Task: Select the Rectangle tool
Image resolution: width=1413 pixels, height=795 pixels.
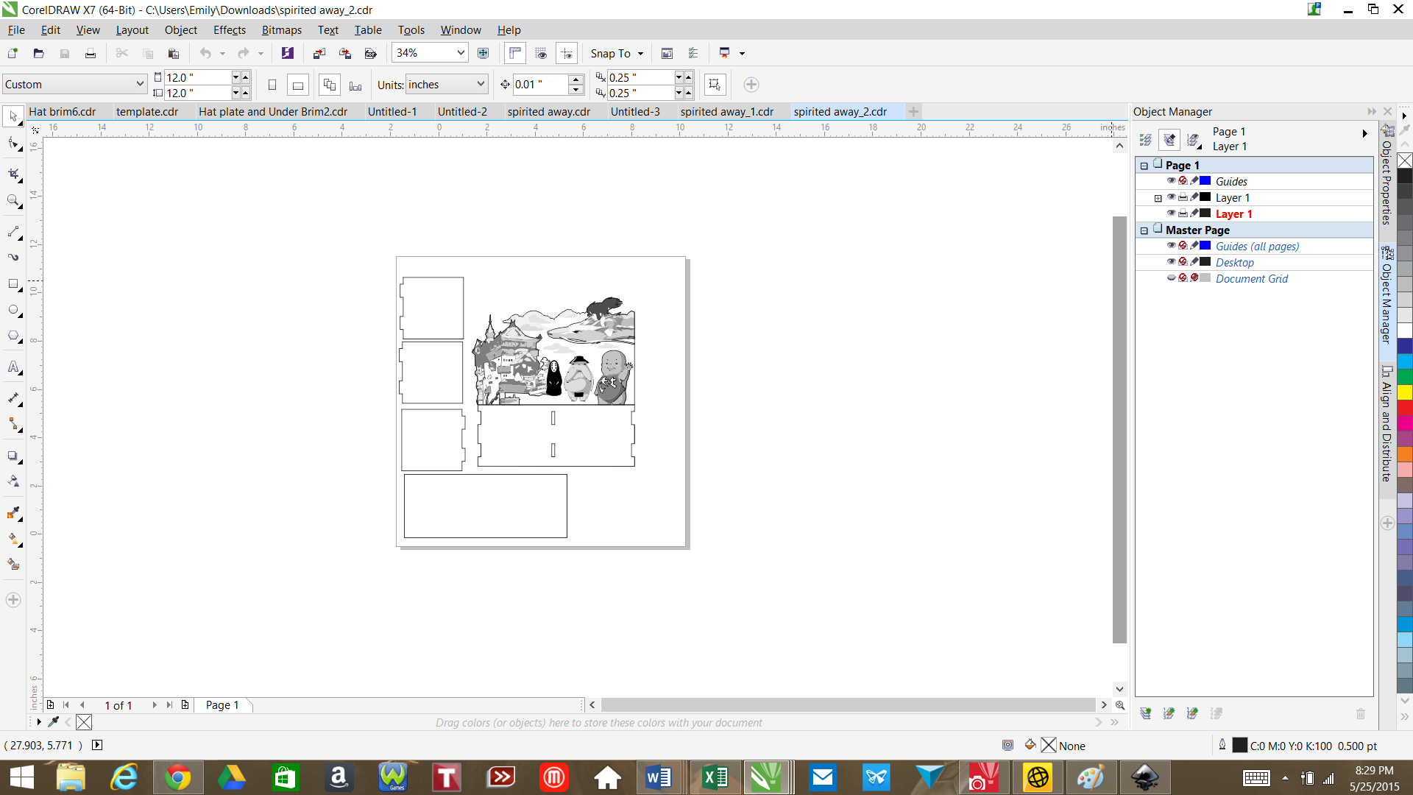Action: click(x=13, y=284)
